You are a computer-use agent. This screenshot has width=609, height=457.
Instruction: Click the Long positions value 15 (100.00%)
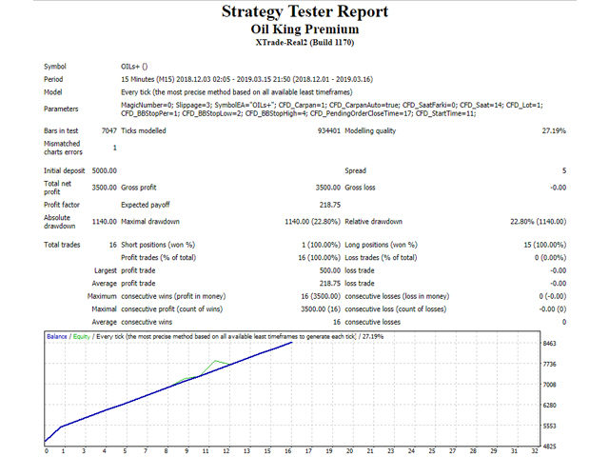[545, 245]
